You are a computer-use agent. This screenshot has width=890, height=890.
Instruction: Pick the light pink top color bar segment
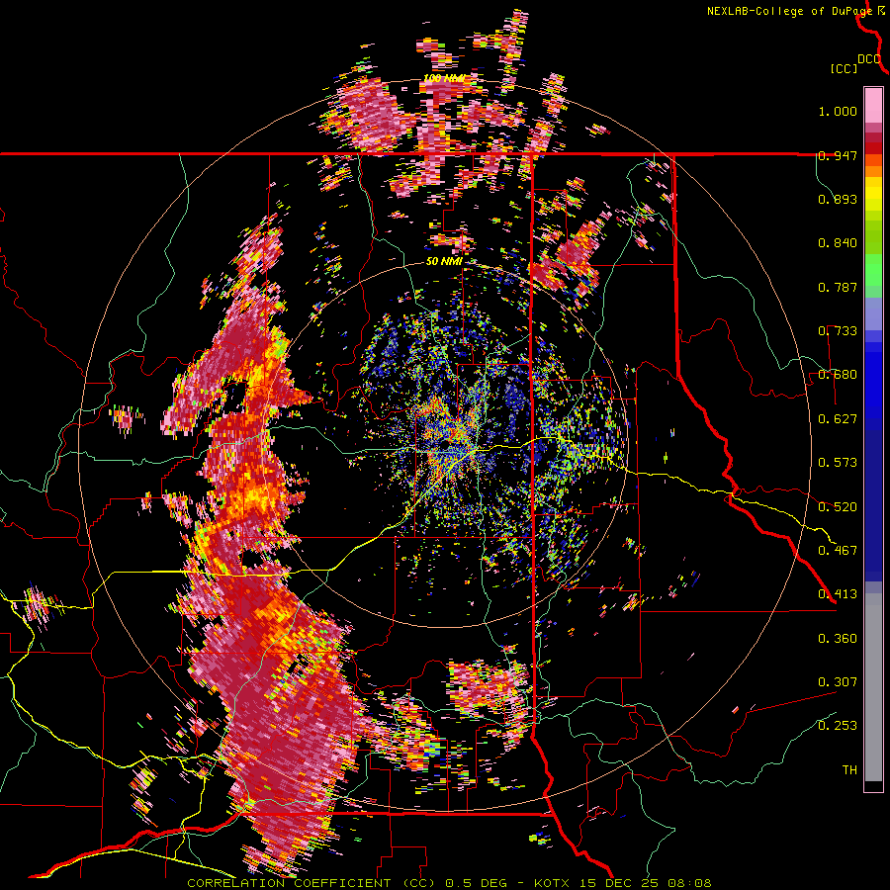pyautogui.click(x=873, y=105)
